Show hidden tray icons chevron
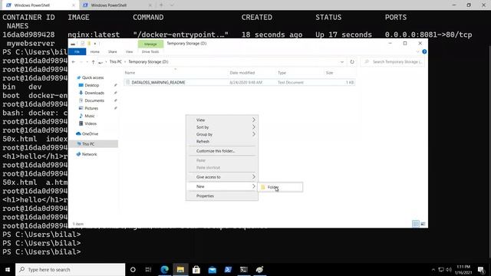The image size is (491, 276). click(433, 270)
